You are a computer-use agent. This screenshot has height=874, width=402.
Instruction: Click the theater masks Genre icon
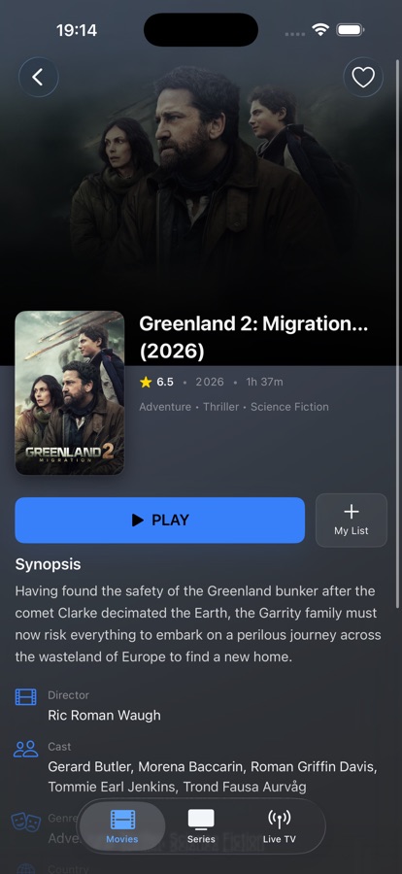coord(25,822)
